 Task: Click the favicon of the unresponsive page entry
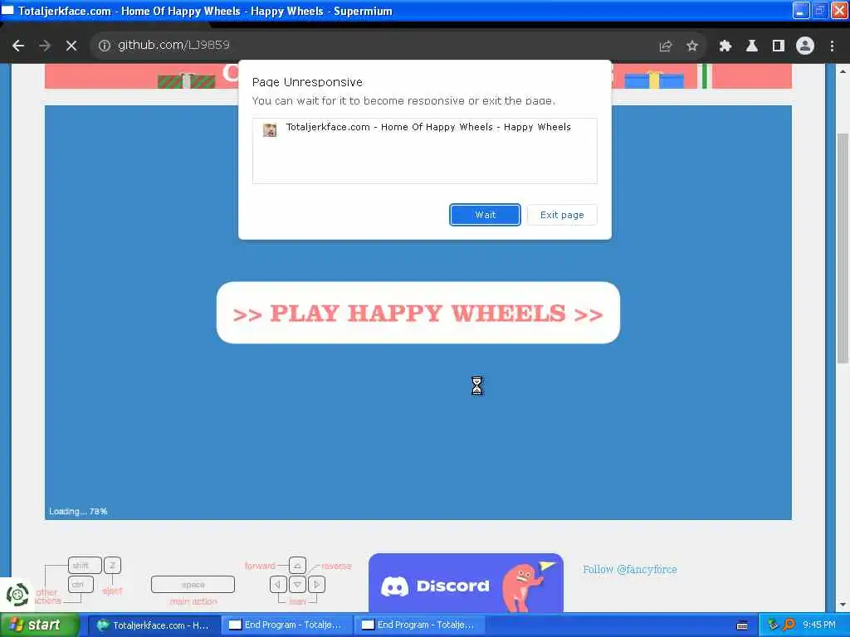(270, 129)
